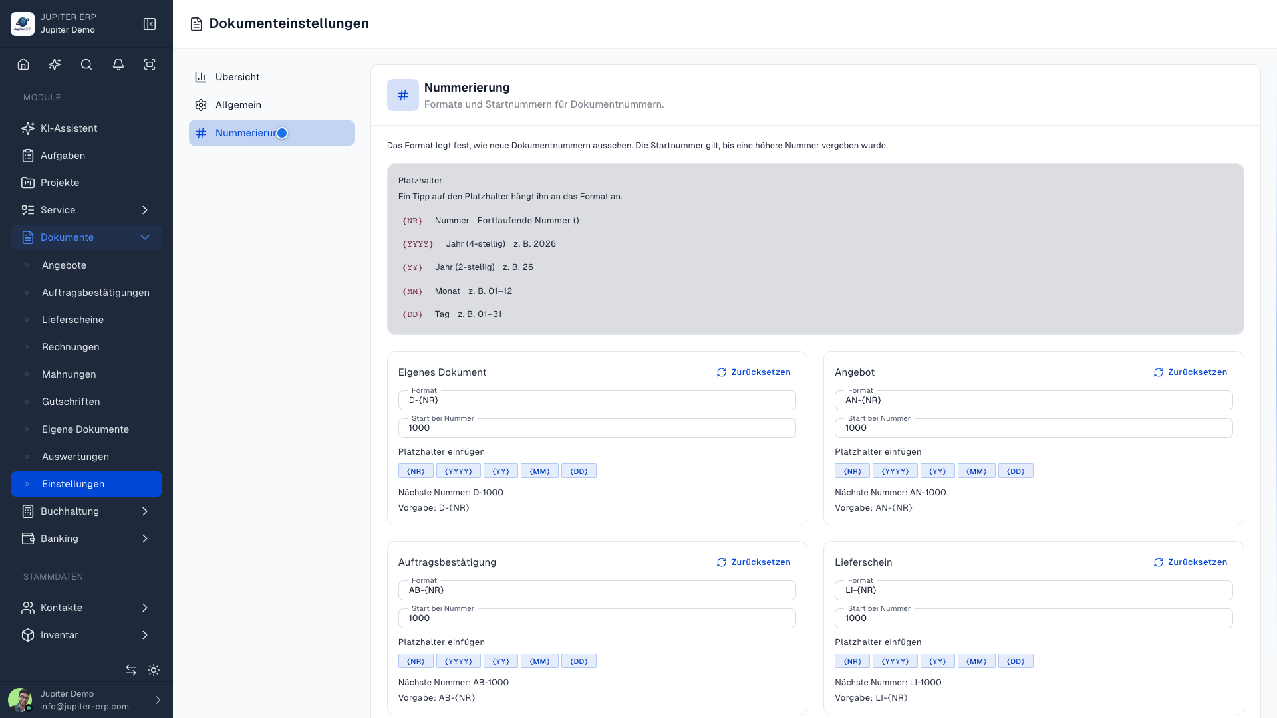This screenshot has height=718, width=1277.
Task: Reset numbering for Auftragsbestätigung
Action: coord(754,562)
